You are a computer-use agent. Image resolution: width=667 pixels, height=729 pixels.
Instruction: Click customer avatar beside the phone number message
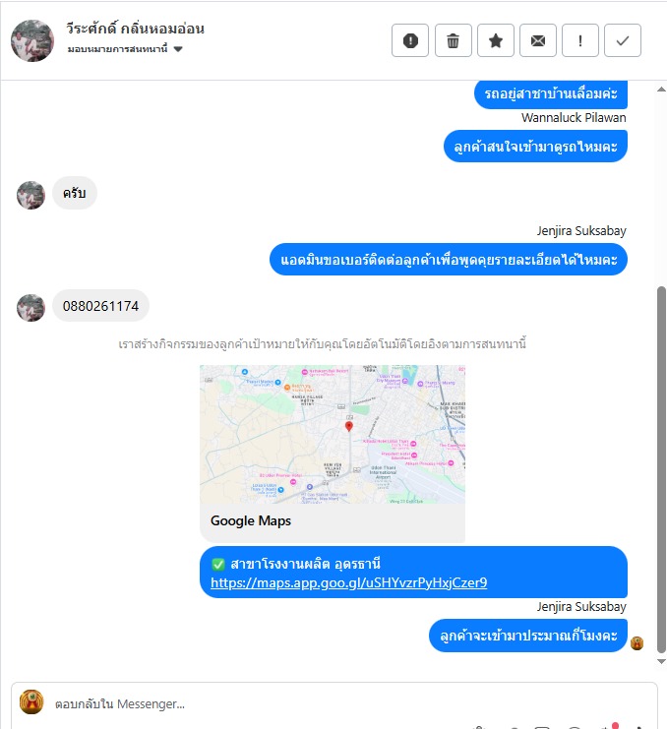pos(30,307)
